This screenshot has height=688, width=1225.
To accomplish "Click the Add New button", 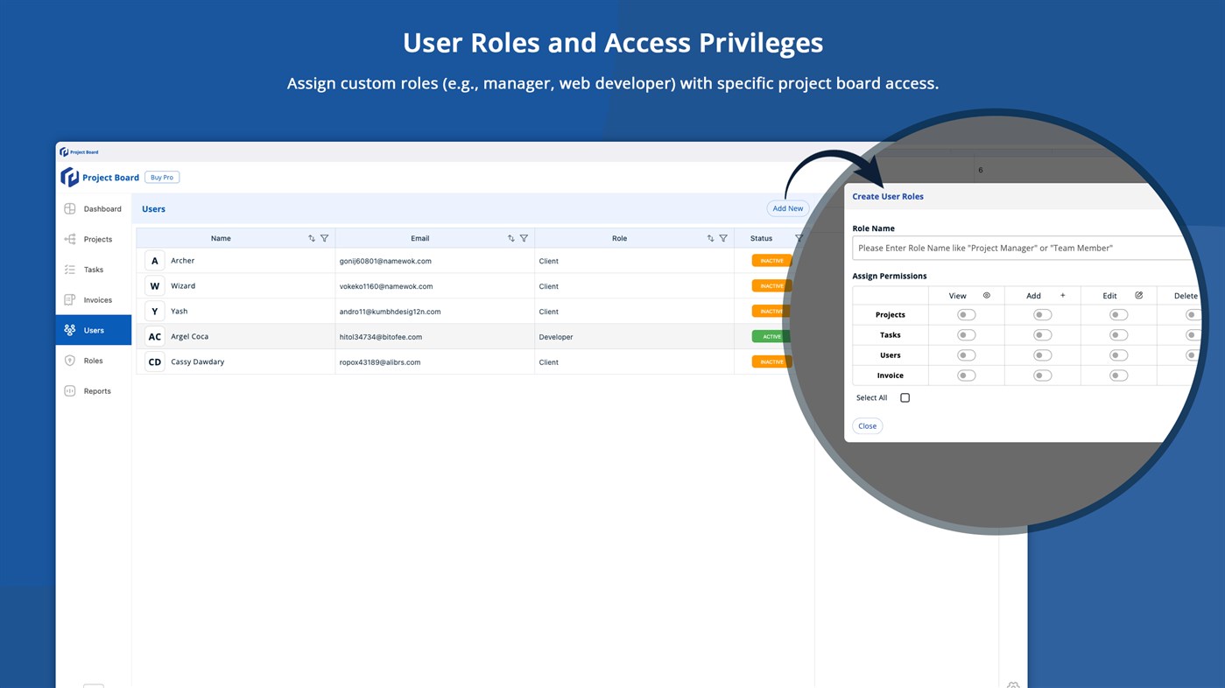I will coord(786,208).
